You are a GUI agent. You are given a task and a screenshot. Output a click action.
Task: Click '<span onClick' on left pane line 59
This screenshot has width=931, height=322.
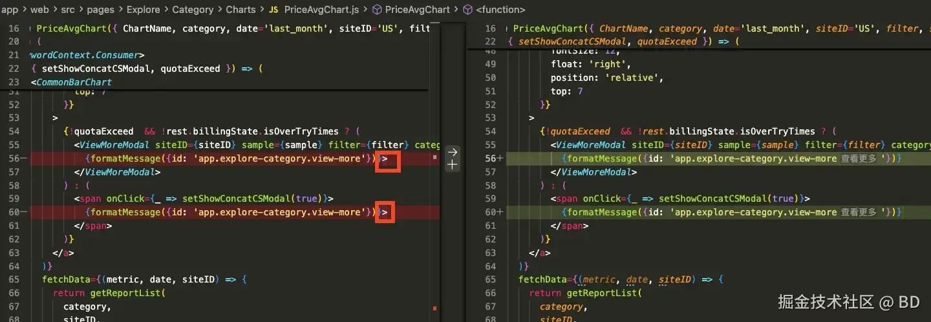tap(109, 199)
